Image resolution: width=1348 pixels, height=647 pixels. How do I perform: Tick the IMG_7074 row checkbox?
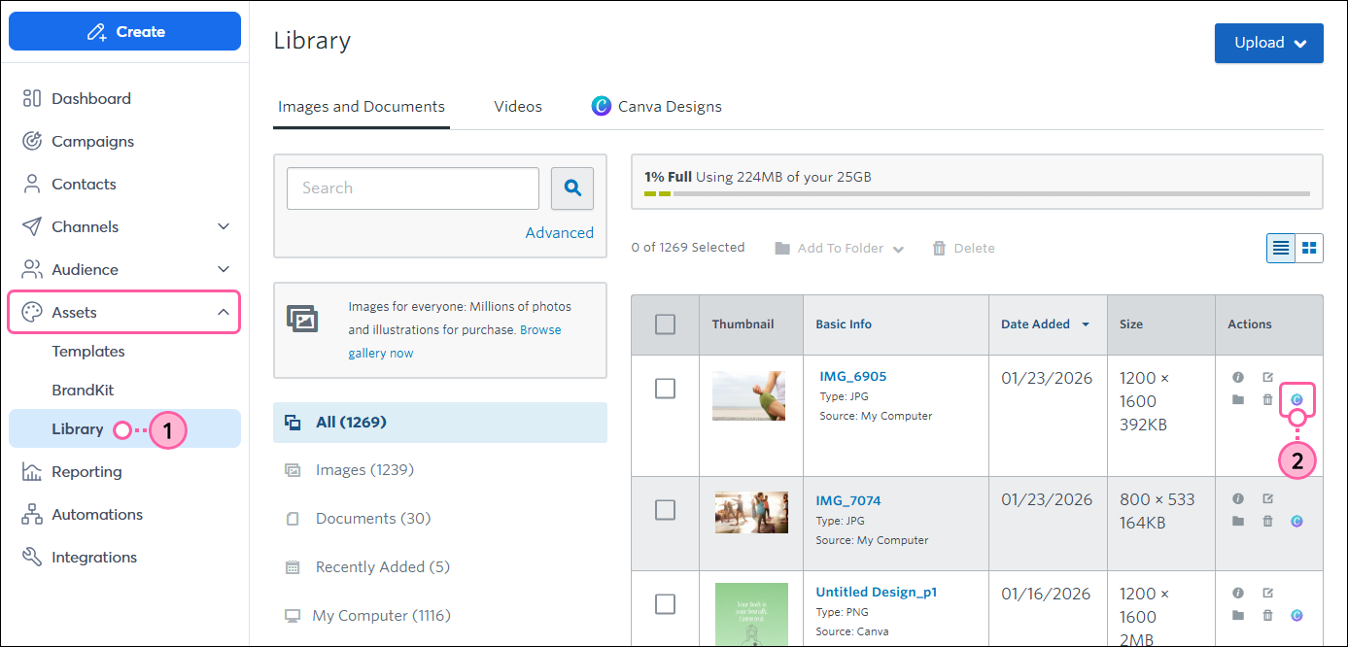coord(665,510)
